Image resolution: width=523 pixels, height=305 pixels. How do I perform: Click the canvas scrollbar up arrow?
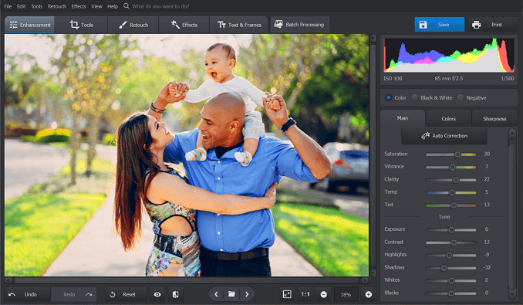pos(373,39)
